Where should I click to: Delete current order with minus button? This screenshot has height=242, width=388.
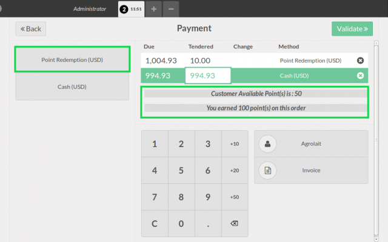click(x=171, y=9)
